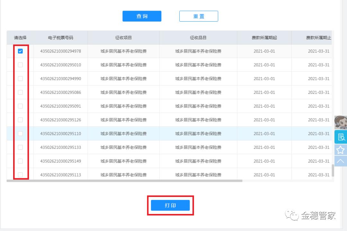The height and width of the screenshot is (231, 347).
Task: Select the checkbox for receipt 435026210300295091
Action: click(20, 106)
